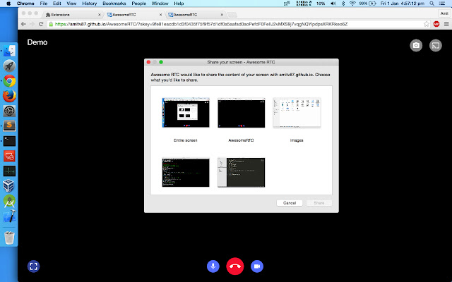Click the date and time display
This screenshot has height=282, width=452.
point(402,4)
